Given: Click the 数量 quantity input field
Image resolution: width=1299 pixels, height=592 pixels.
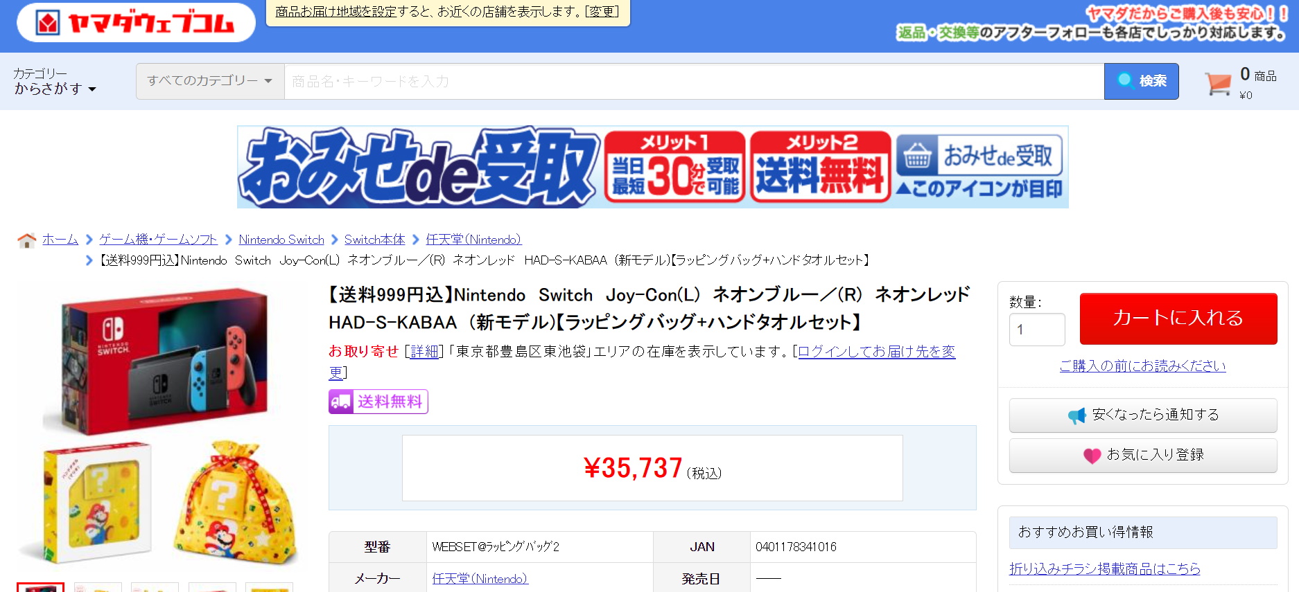Looking at the screenshot, I should pos(1037,330).
